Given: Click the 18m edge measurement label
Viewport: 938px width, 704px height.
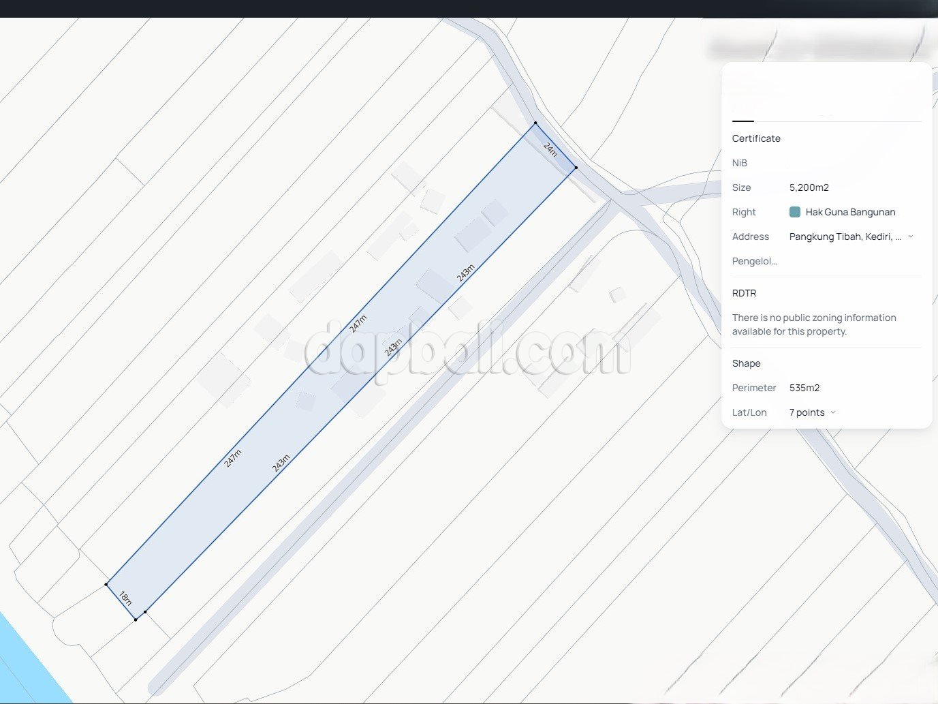Looking at the screenshot, I should pyautogui.click(x=125, y=598).
